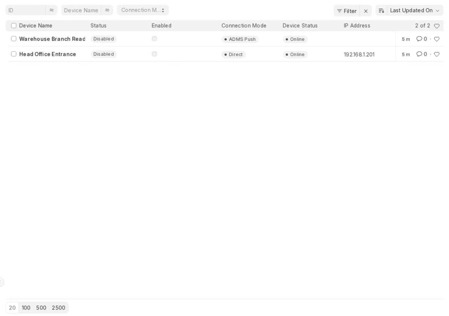Screen dimensions: 449x316
Task: Set page size to 2500
Action: [59, 308]
